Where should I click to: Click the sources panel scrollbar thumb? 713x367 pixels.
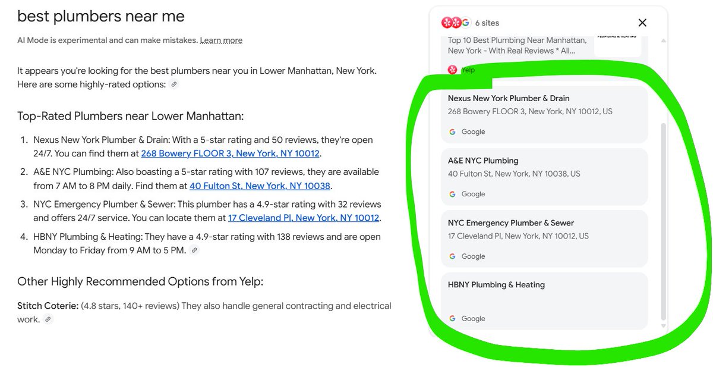tap(664, 221)
